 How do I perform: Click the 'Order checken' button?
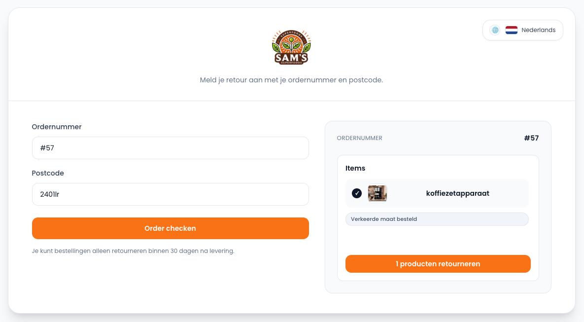(x=170, y=228)
